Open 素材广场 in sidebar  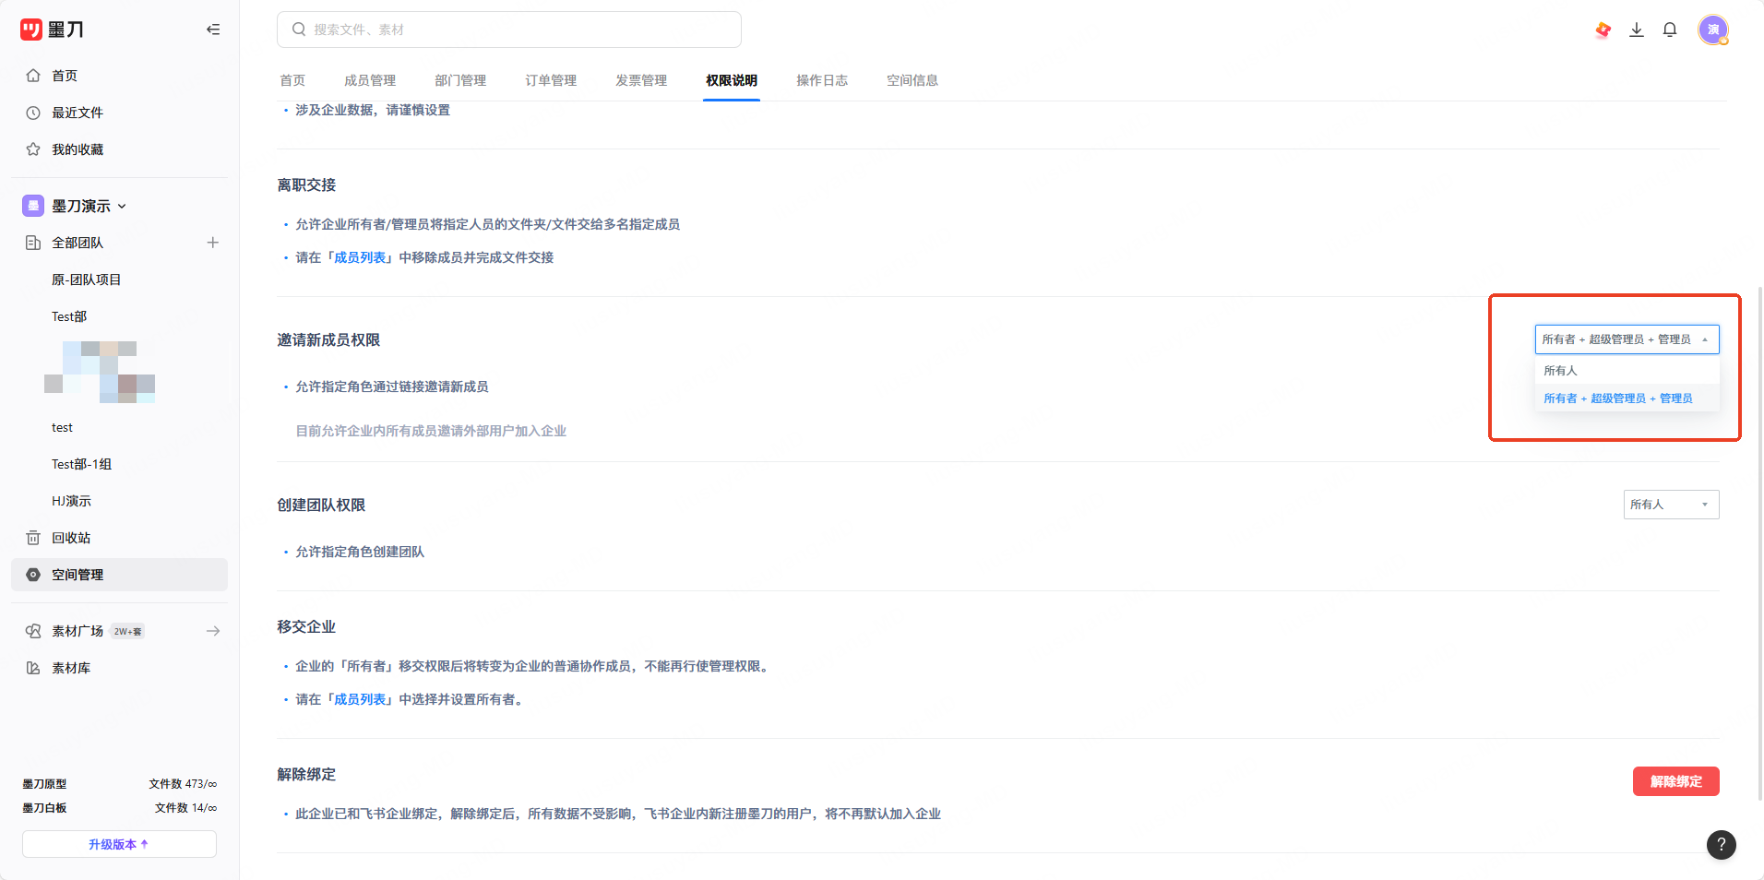point(77,631)
